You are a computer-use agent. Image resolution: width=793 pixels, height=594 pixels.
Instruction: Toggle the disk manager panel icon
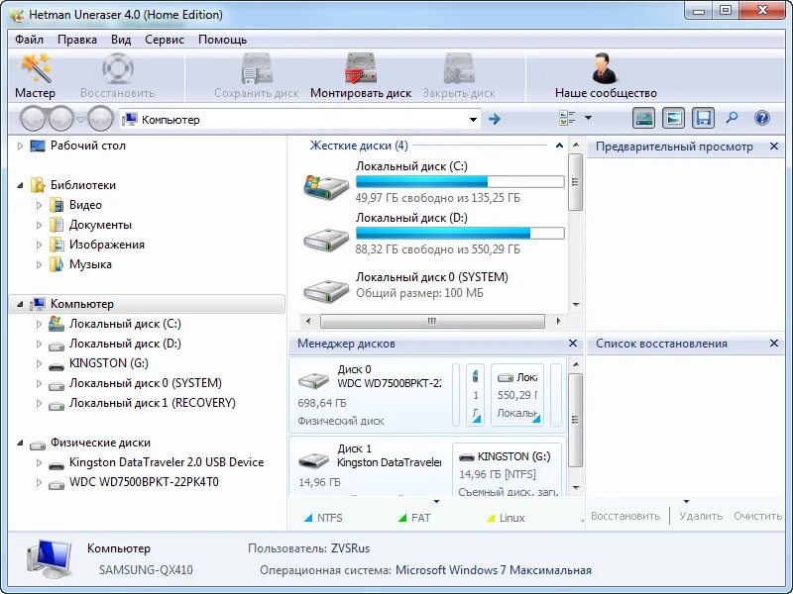coord(643,119)
